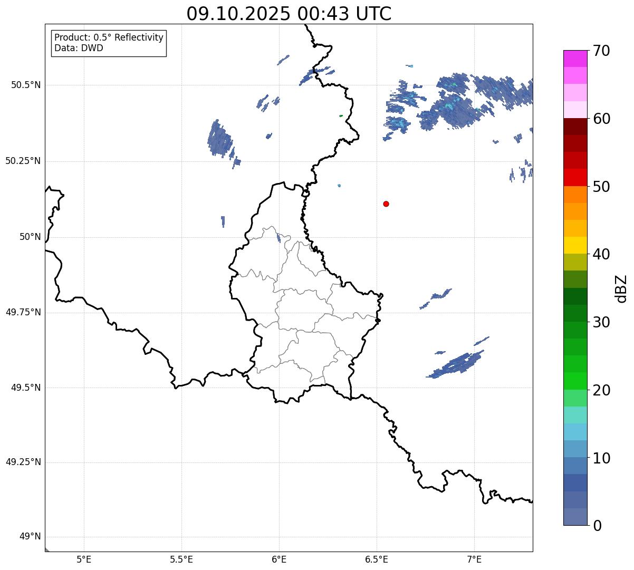Image resolution: width=634 pixels, height=570 pixels.
Task: Click the colorbar tick label 30
Action: [601, 322]
